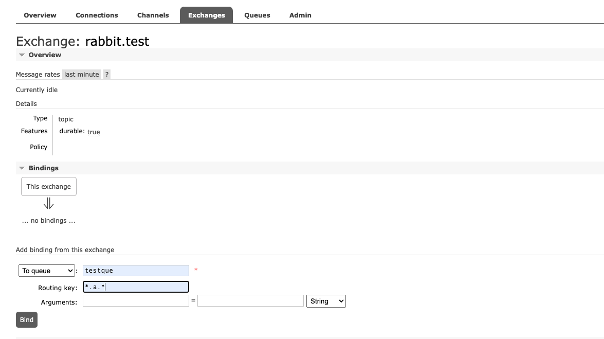Click the question mark help icon
The height and width of the screenshot is (339, 604).
[x=106, y=75]
